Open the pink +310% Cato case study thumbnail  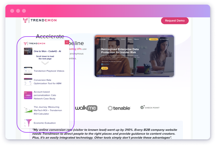click(x=28, y=95)
